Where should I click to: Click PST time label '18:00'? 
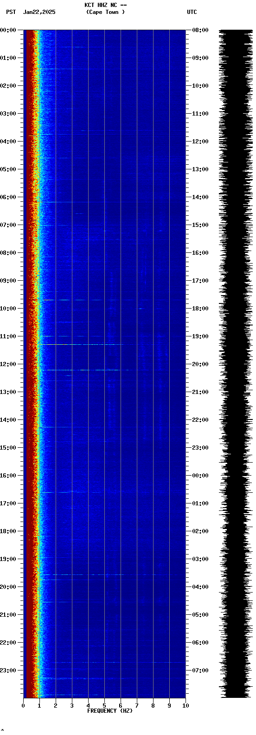tap(8, 531)
